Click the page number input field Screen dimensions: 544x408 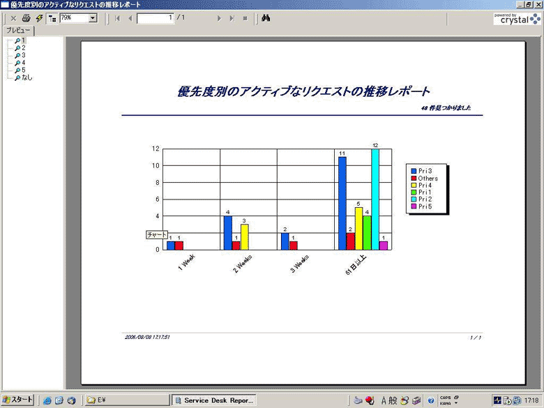point(155,18)
